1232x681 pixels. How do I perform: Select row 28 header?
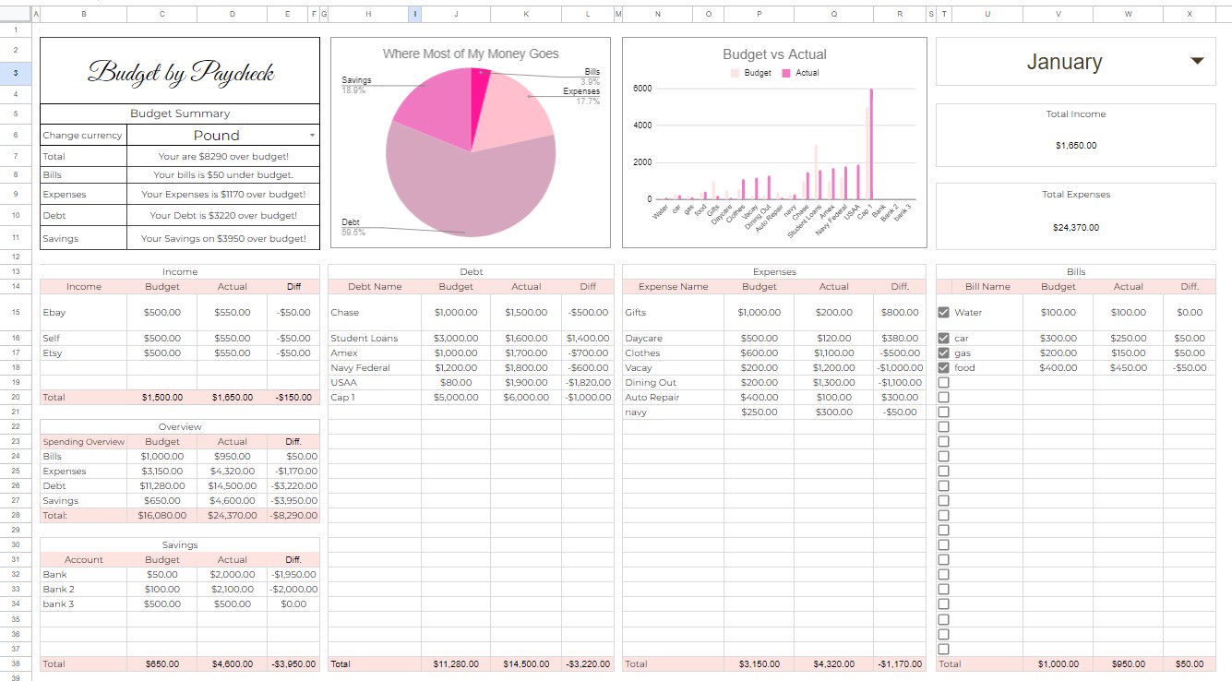pos(16,515)
